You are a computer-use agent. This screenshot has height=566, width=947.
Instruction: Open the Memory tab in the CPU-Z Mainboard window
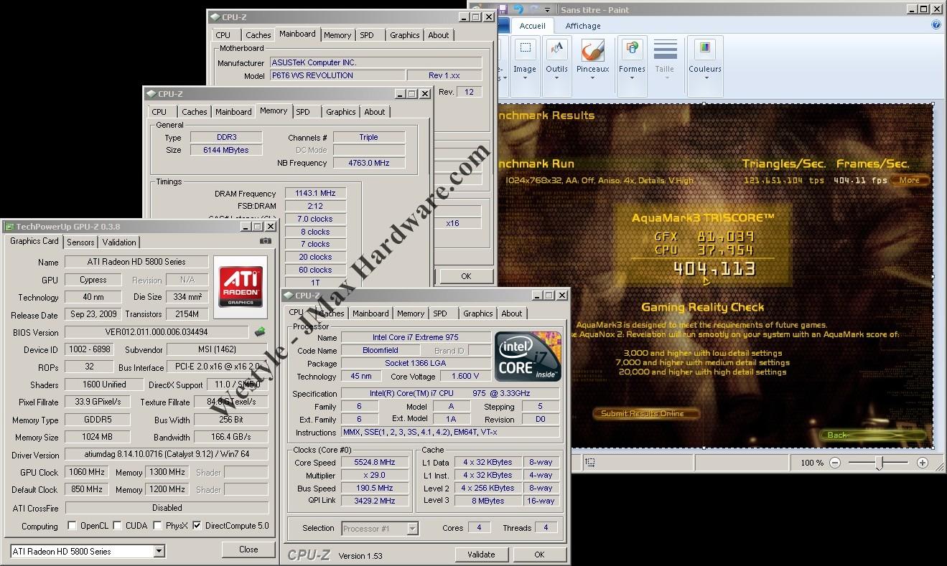click(x=337, y=35)
